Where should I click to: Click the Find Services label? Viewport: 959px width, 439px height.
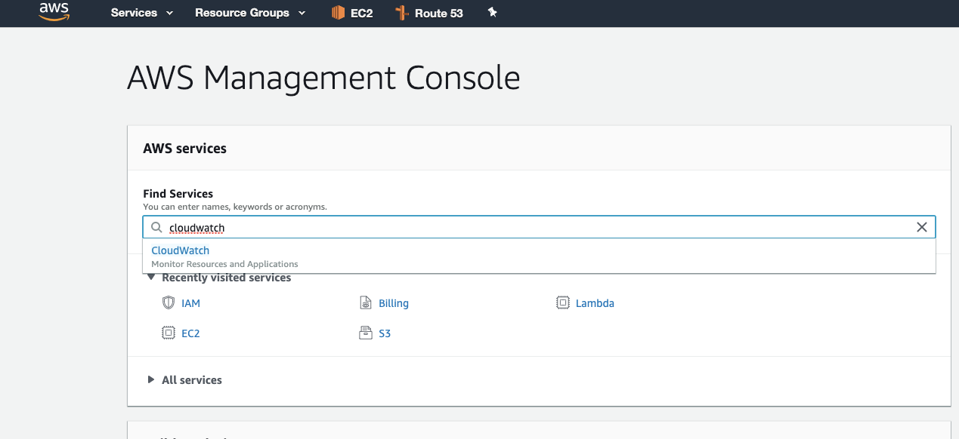pos(178,194)
